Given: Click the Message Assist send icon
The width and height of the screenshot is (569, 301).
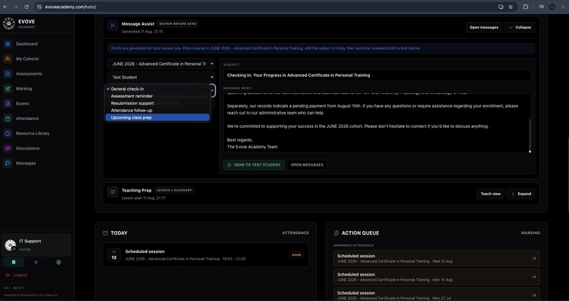Looking at the screenshot, I should point(113,25).
